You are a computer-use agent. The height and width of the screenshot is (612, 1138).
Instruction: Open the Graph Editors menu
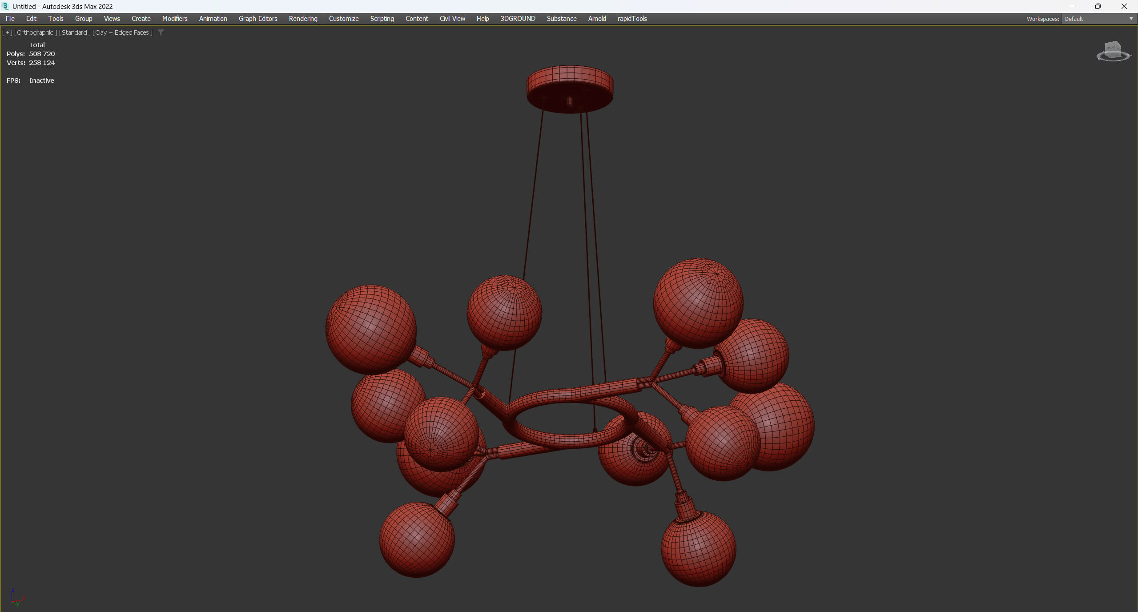click(x=257, y=19)
